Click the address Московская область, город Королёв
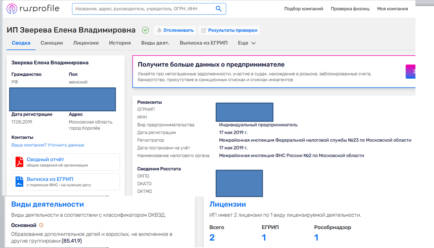The height and width of the screenshot is (248, 434). click(91, 125)
